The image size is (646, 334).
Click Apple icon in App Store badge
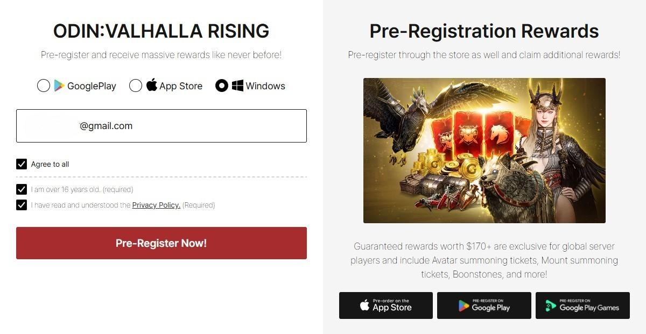pyautogui.click(x=364, y=305)
